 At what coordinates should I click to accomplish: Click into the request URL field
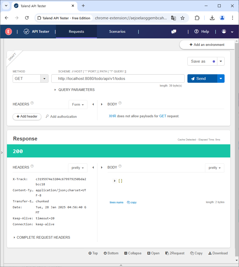coord(118,79)
